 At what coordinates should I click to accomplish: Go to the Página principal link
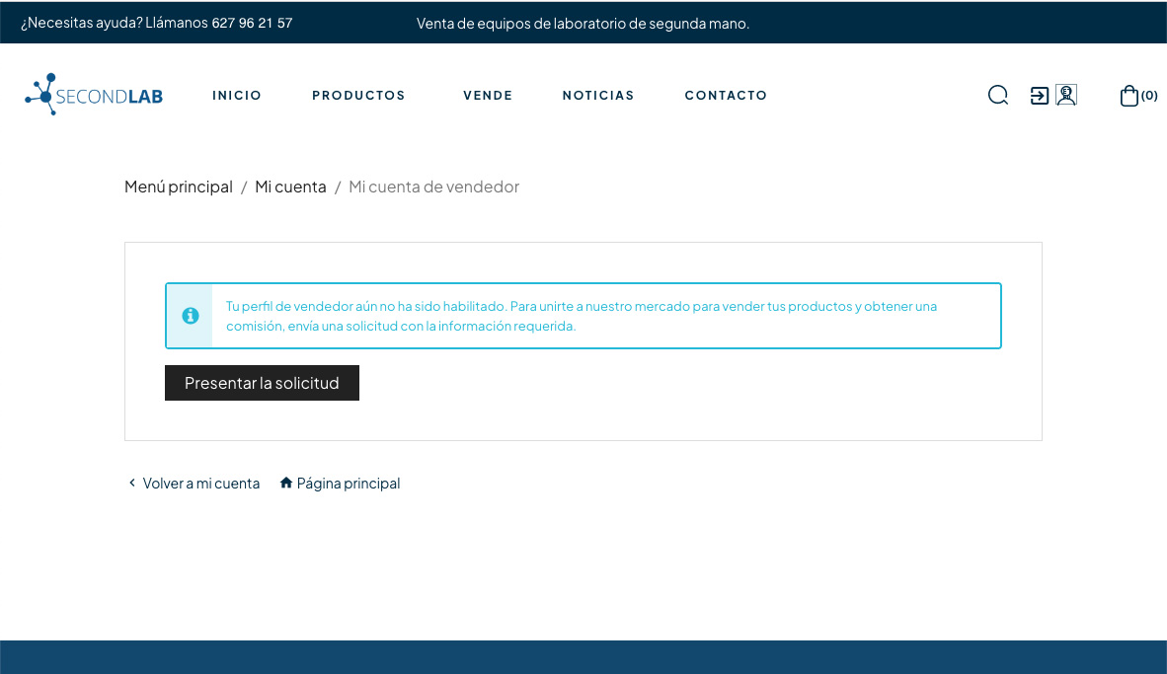click(x=349, y=484)
